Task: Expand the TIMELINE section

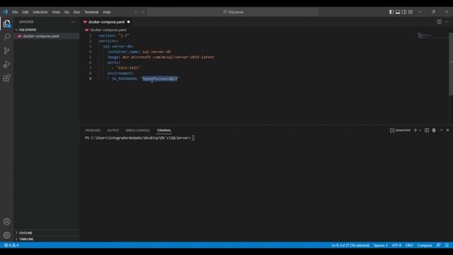Action: [x=26, y=239]
